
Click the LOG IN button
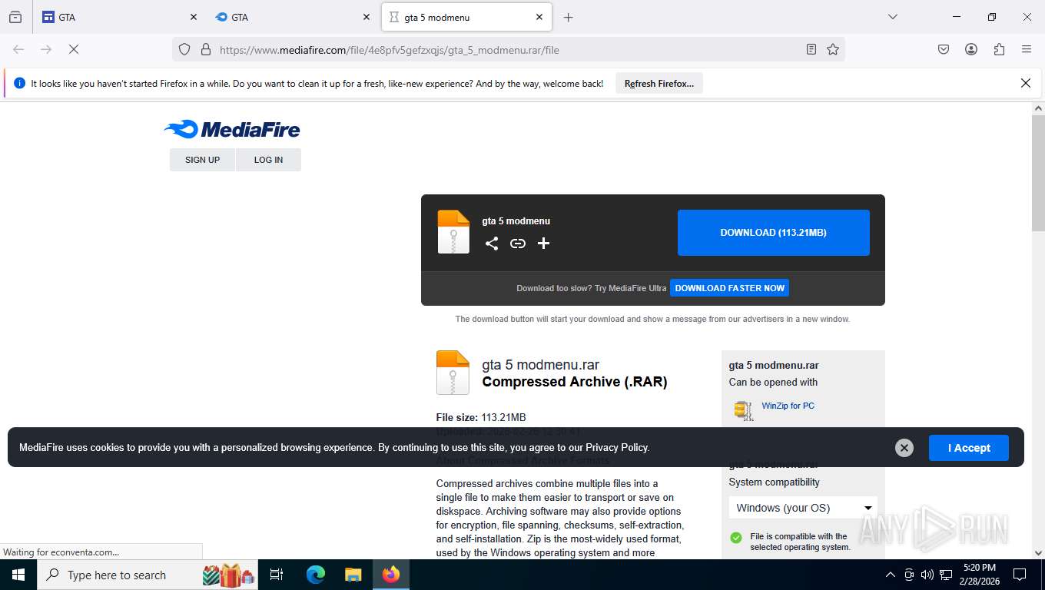click(268, 160)
